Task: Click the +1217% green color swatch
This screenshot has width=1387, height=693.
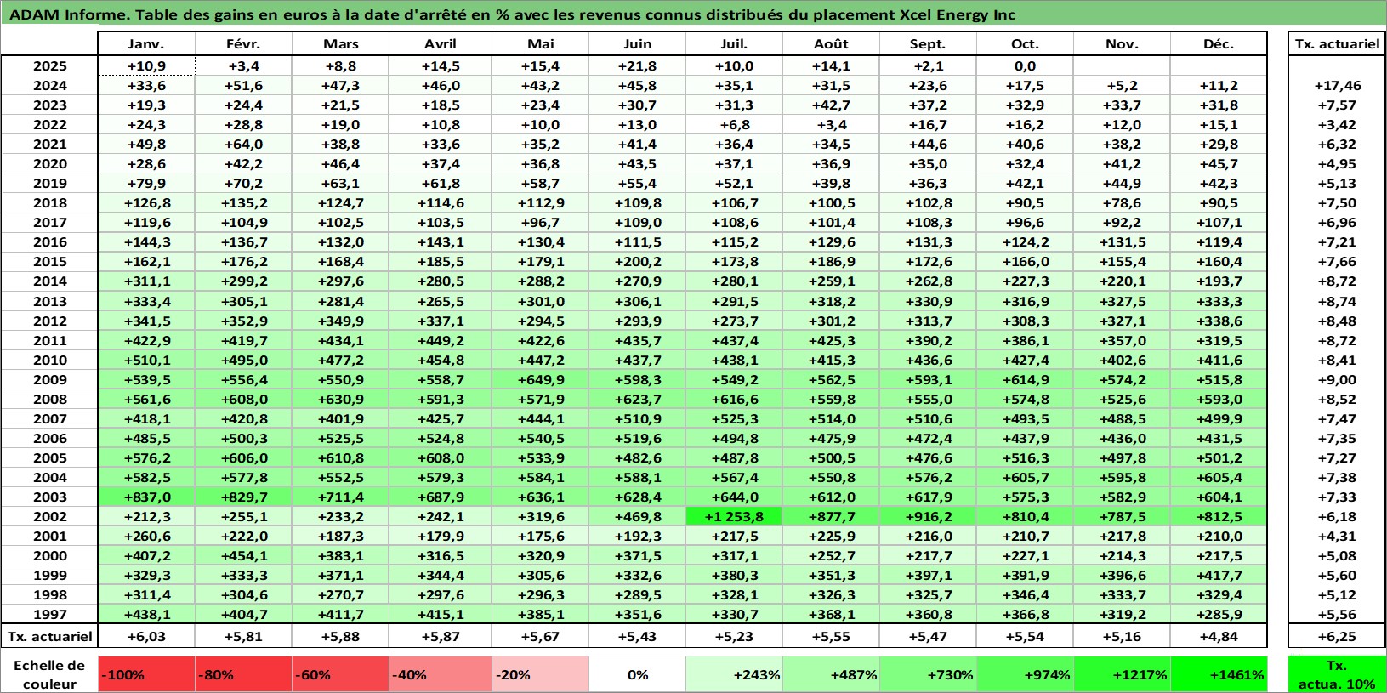Action: tap(1123, 674)
